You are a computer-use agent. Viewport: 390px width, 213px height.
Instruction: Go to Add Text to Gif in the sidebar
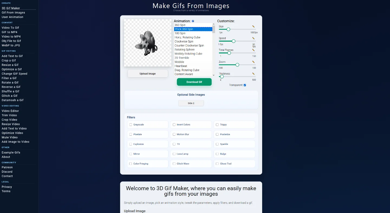pos(12,56)
